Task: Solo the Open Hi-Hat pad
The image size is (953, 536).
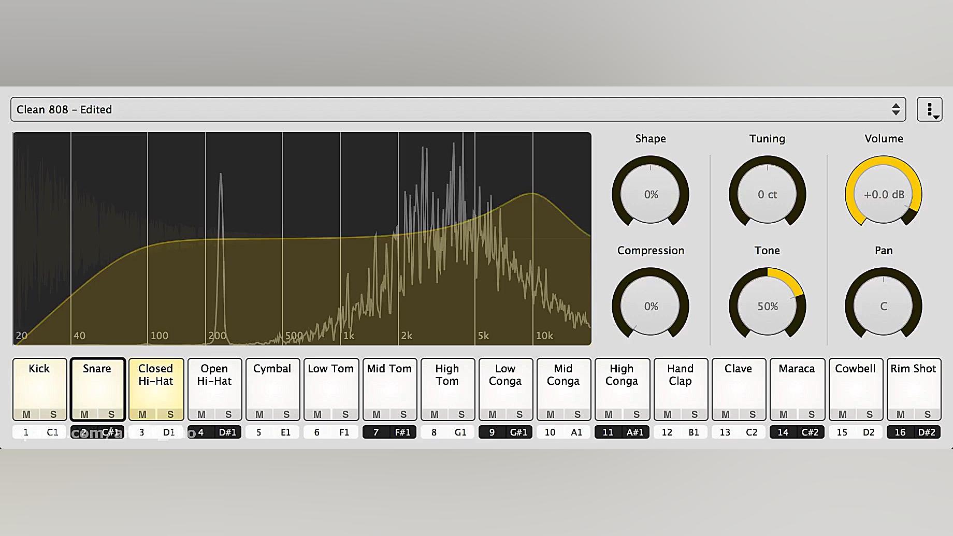Action: [228, 414]
